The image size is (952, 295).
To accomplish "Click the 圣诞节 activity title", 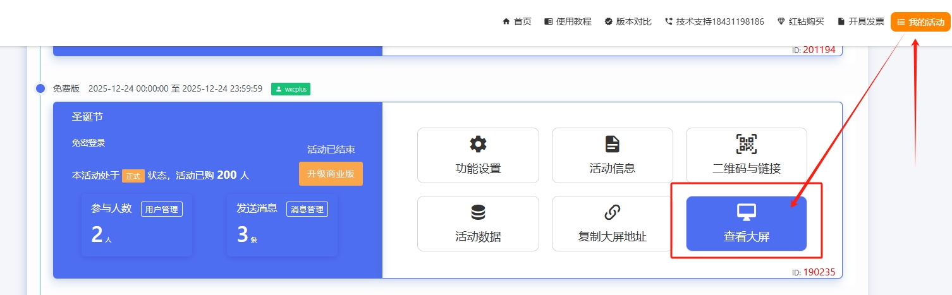I will click(87, 117).
